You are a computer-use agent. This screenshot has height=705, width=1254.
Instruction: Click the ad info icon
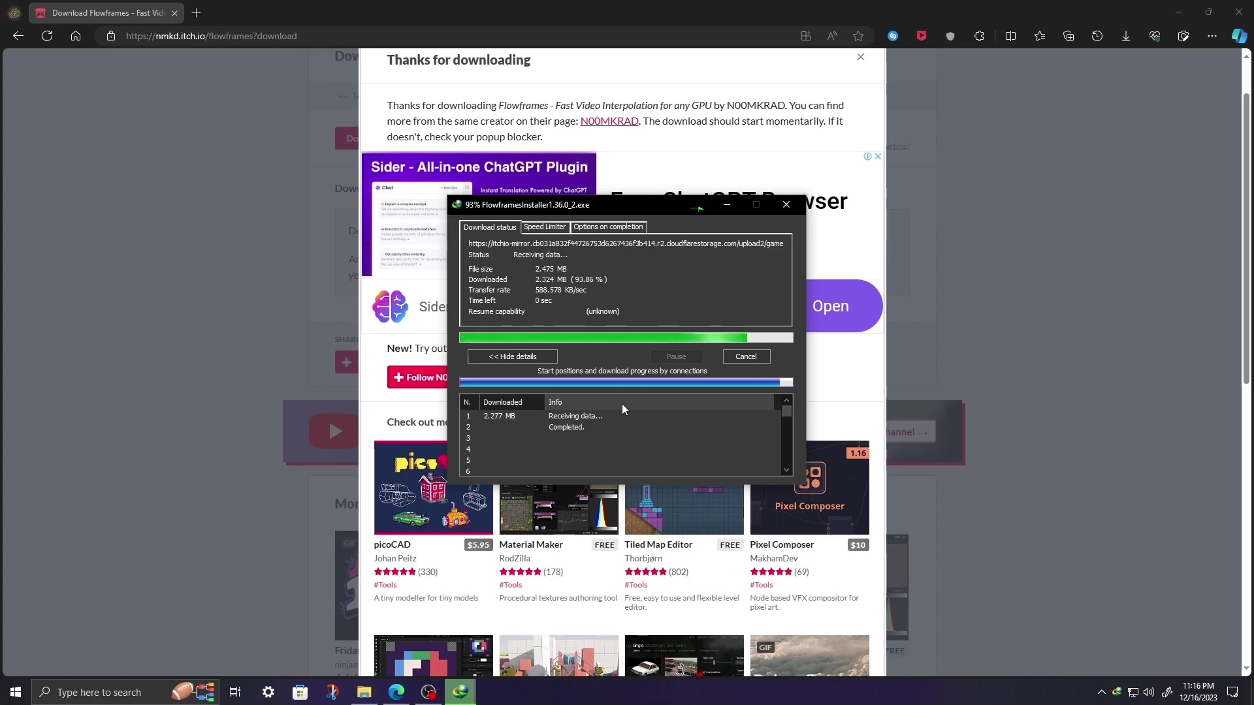click(867, 156)
